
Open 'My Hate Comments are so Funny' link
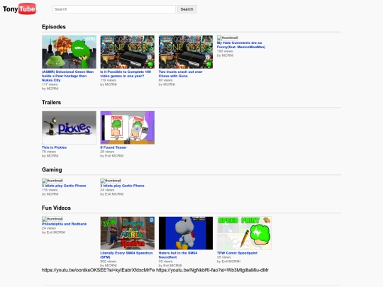[241, 45]
